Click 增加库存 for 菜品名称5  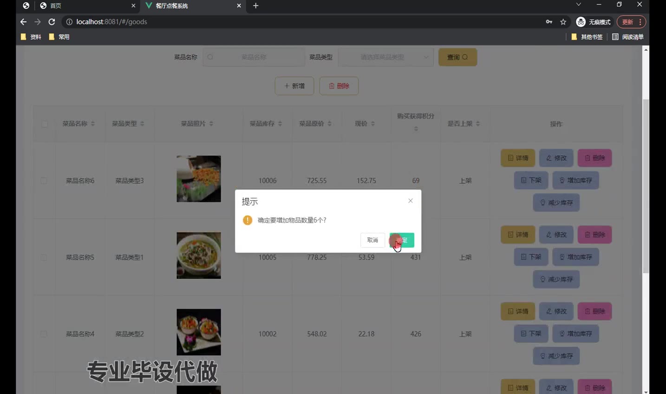pyautogui.click(x=576, y=257)
